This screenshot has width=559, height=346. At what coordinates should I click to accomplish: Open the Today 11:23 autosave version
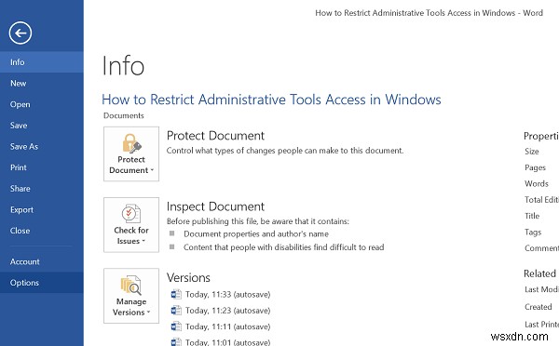pos(221,311)
